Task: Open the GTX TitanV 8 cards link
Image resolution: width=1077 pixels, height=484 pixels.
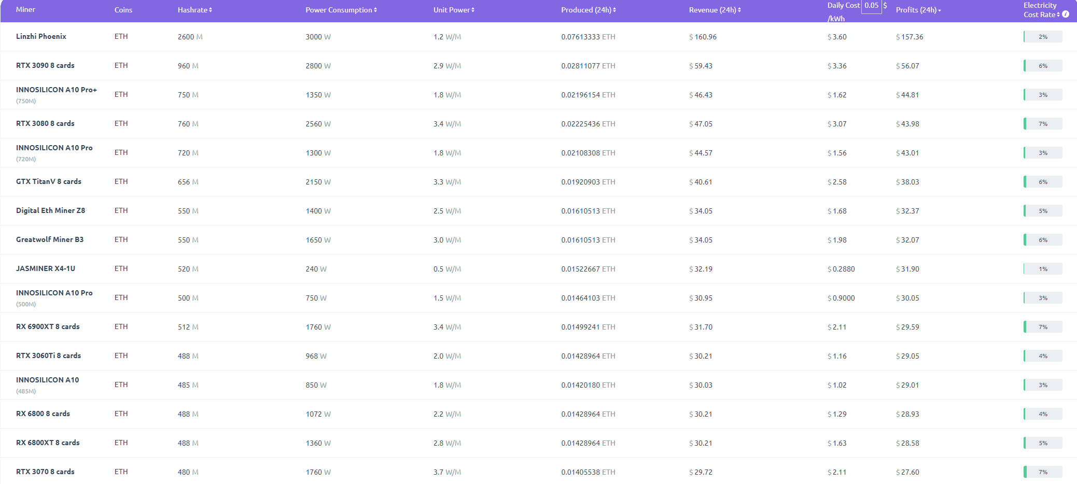Action: tap(49, 181)
